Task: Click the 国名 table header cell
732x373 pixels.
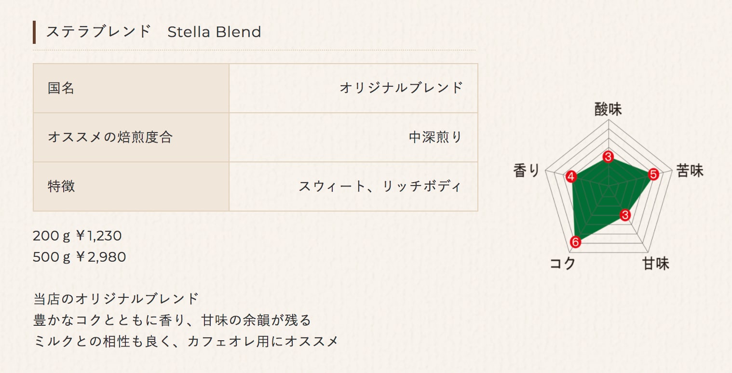Action: (131, 88)
